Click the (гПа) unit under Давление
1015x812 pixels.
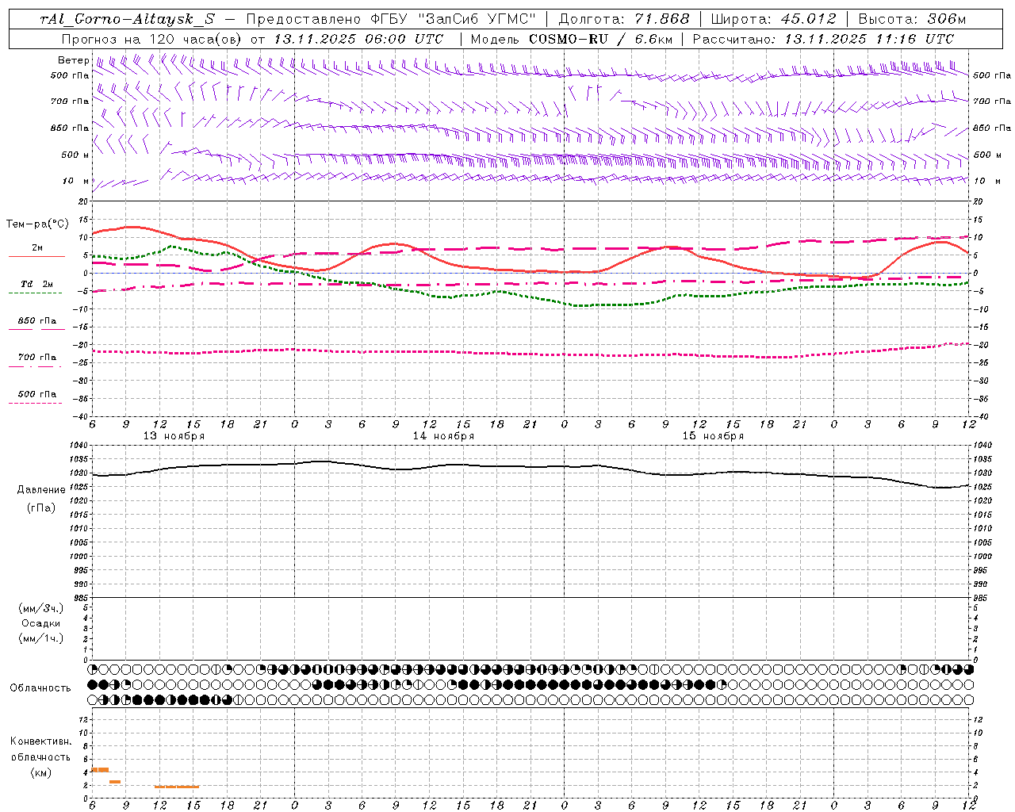[x=41, y=507]
